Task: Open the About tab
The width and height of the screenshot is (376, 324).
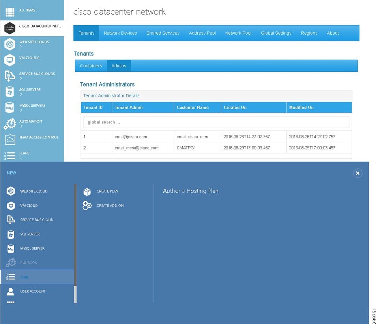Action: coord(333,33)
